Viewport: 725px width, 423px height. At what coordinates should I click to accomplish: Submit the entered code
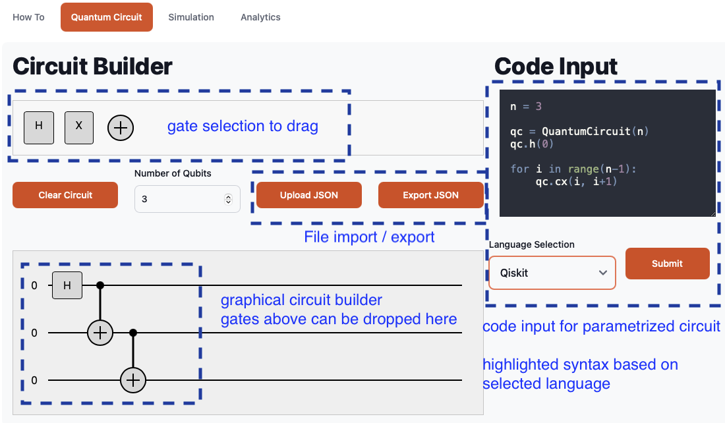point(667,264)
